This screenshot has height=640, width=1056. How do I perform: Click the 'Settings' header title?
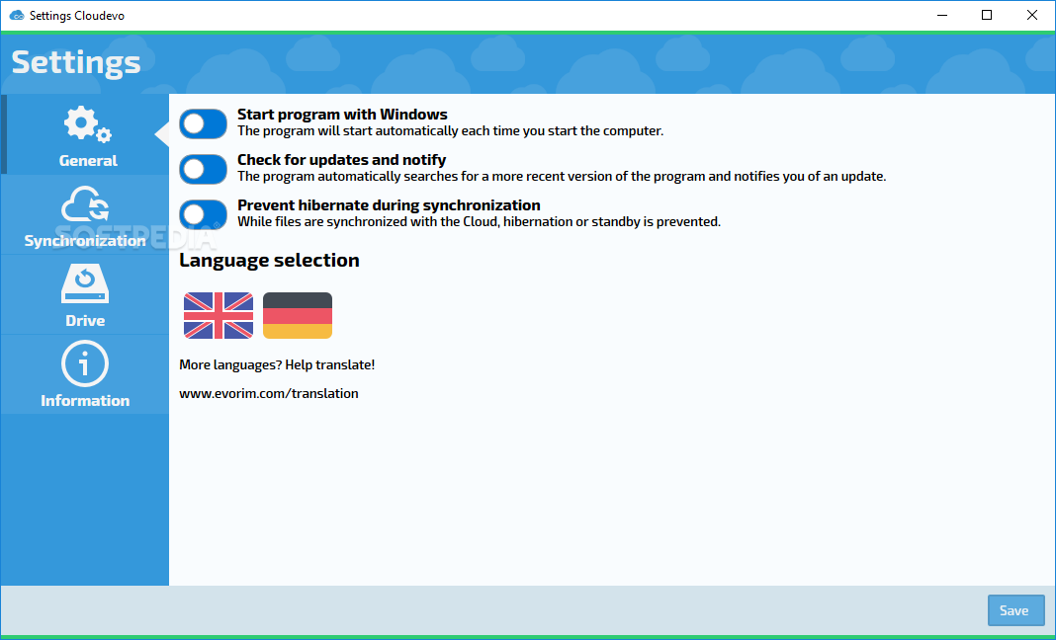tap(76, 62)
